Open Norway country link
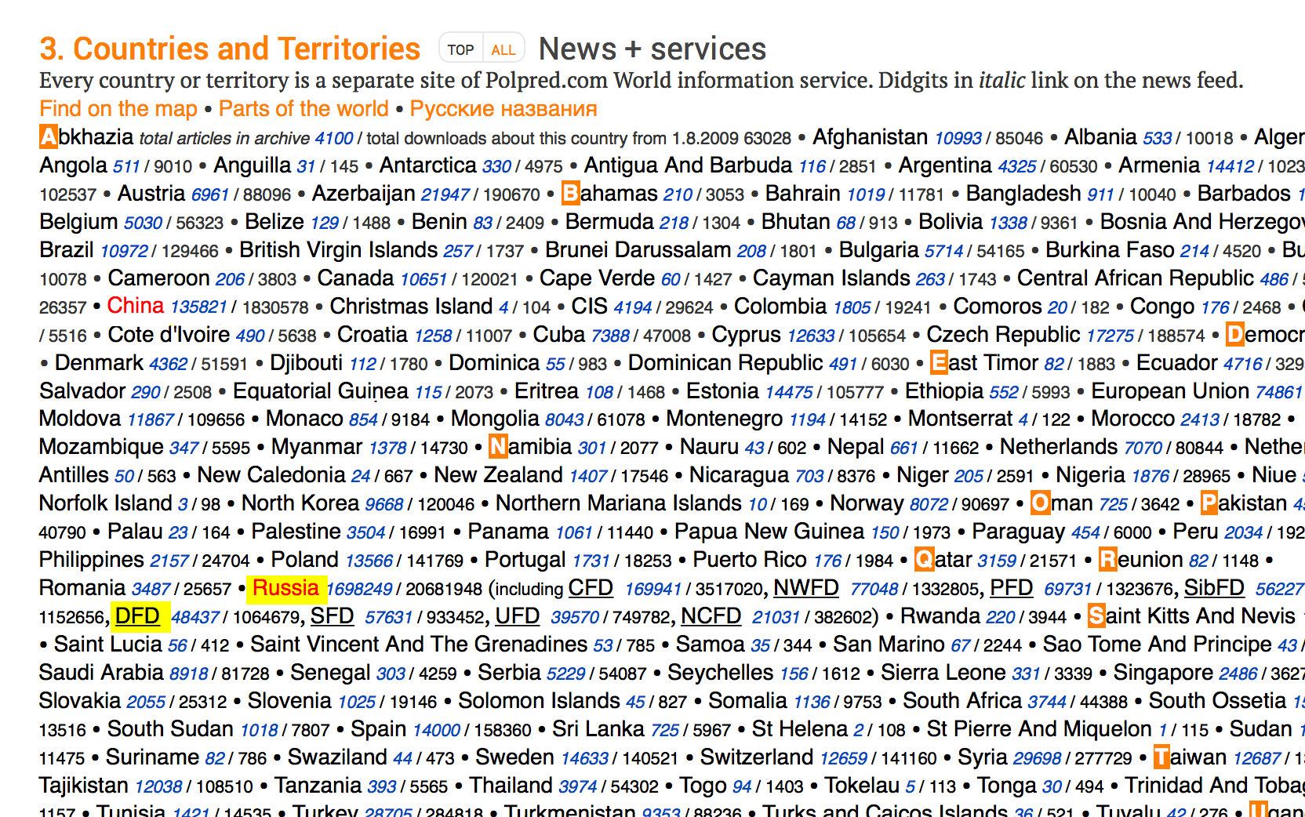Viewport: 1305px width, 817px height. [867, 504]
